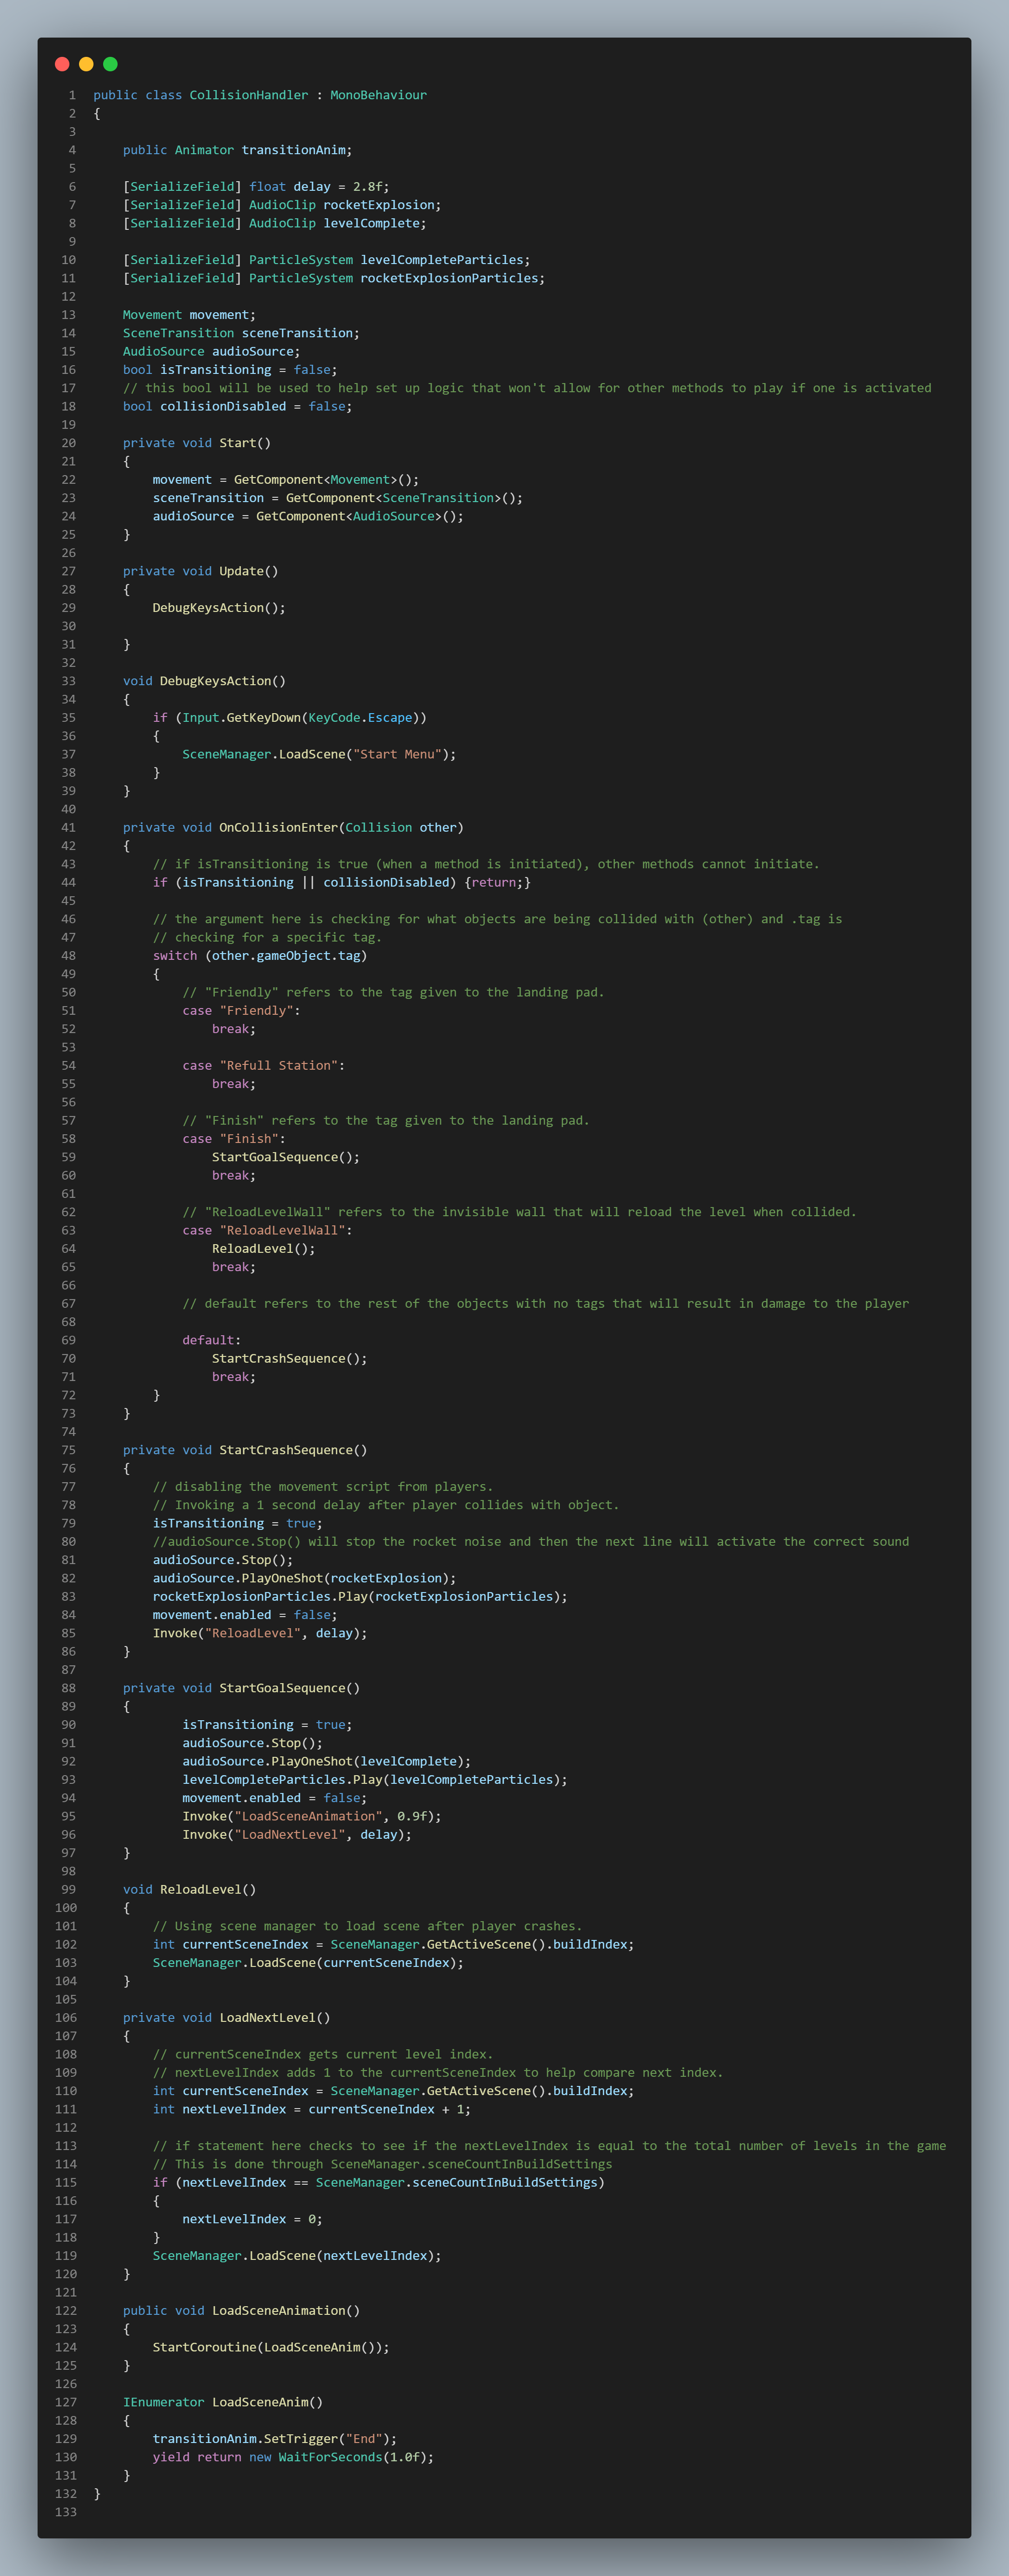Click "float delay = 2.8f;" field declaration
1009x2576 pixels.
click(319, 187)
